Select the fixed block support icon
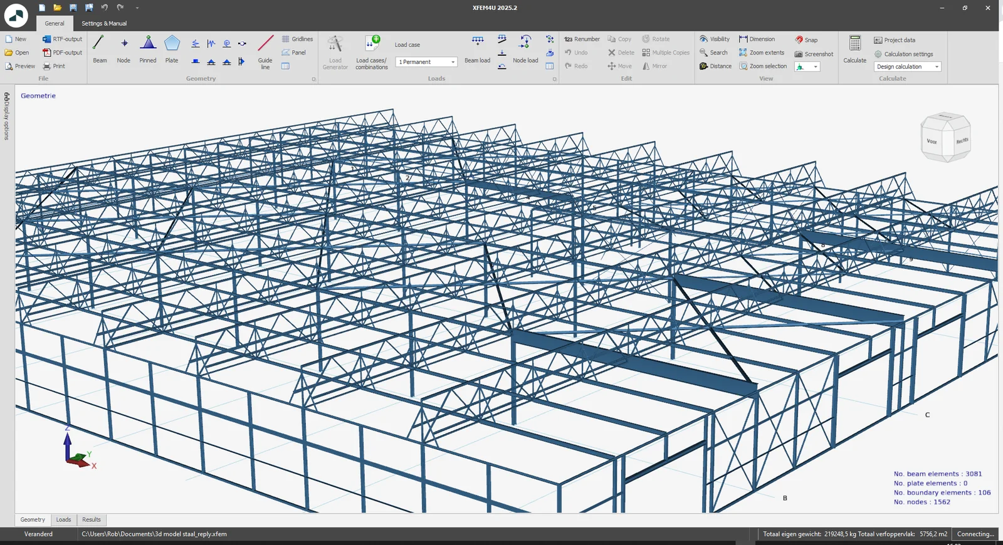 (196, 61)
